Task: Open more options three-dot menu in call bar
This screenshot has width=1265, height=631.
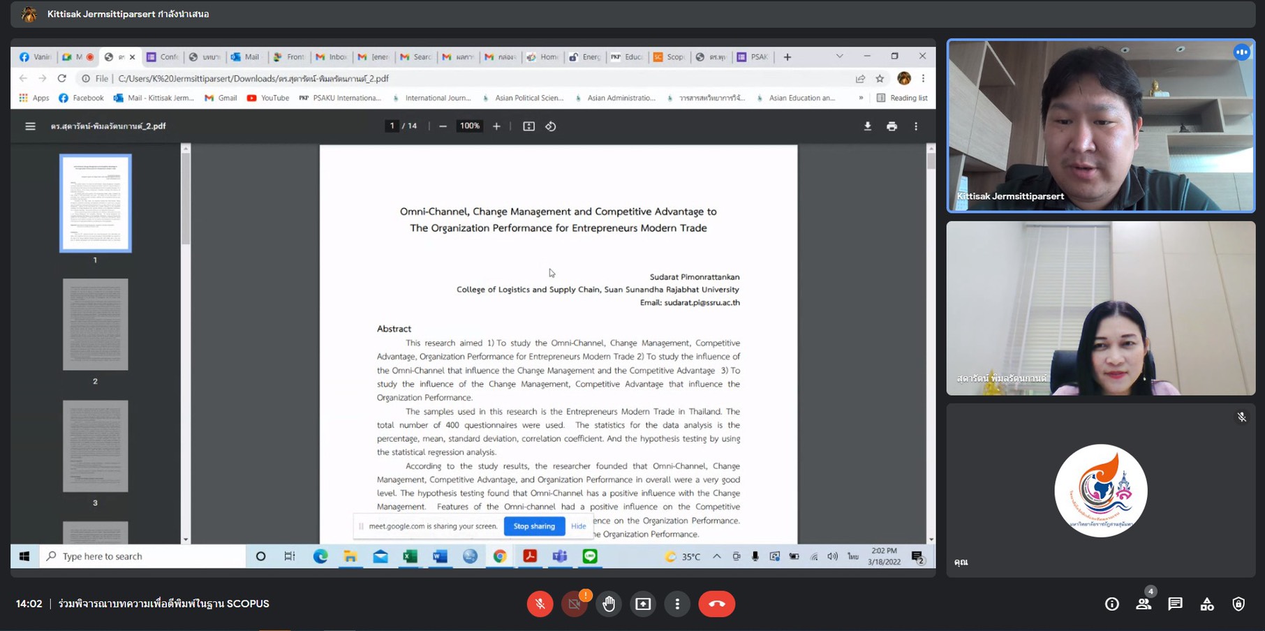Action: click(676, 604)
